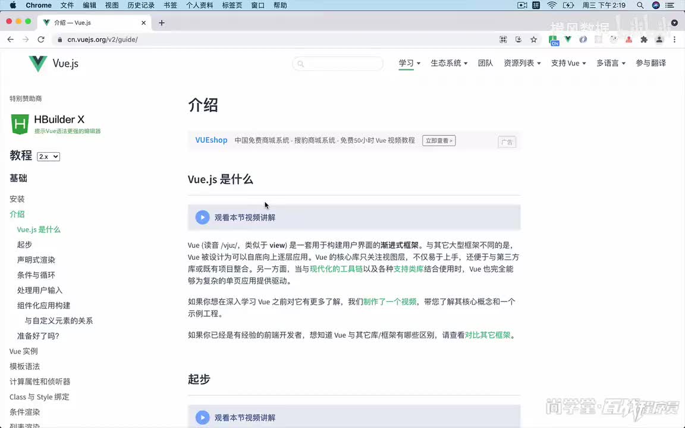Jump to 声明式渲染 section
This screenshot has height=428, width=685.
[x=36, y=260]
